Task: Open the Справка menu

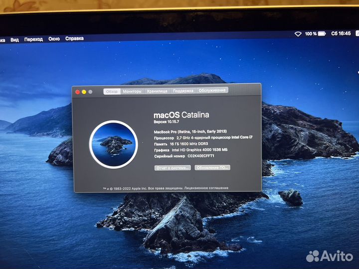Action: (x=74, y=38)
